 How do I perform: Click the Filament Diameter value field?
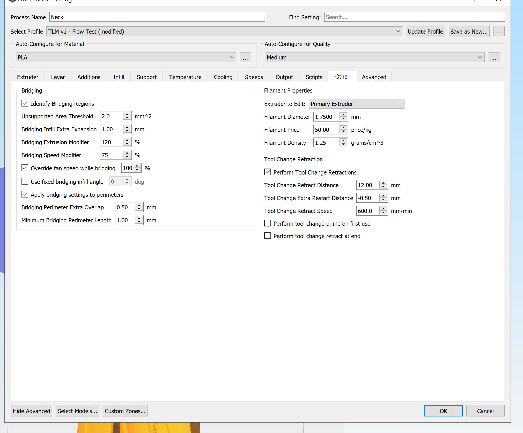(326, 117)
